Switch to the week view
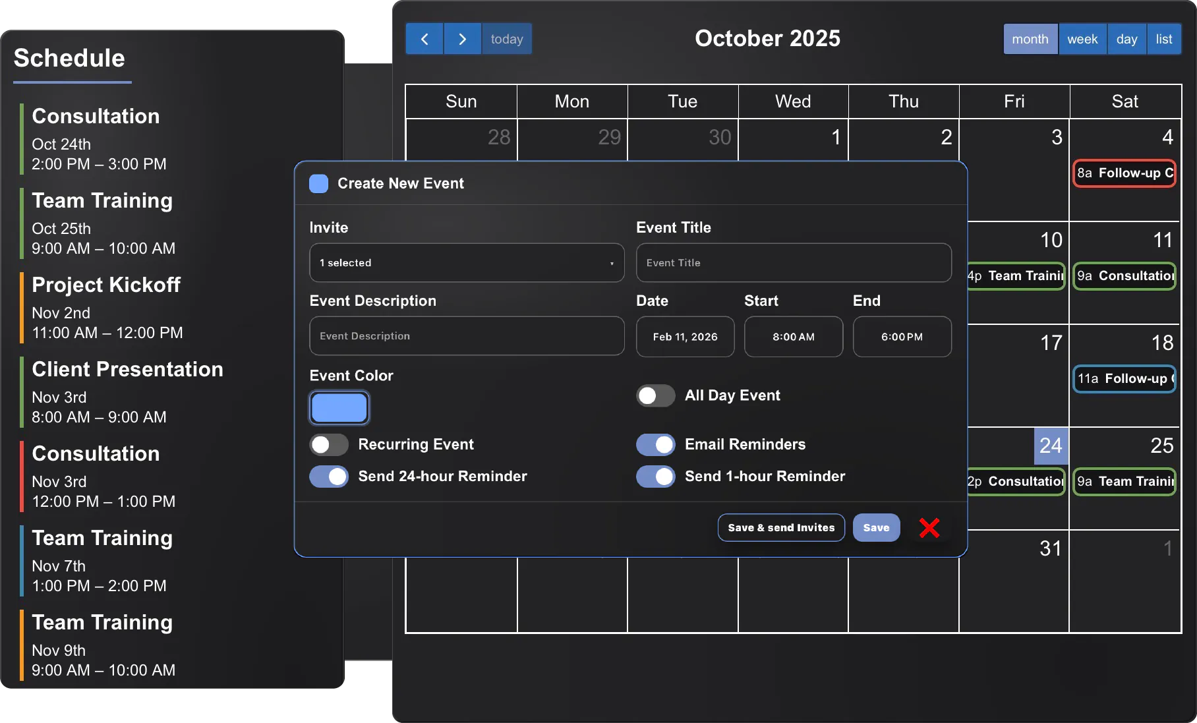This screenshot has height=723, width=1197. pos(1082,39)
